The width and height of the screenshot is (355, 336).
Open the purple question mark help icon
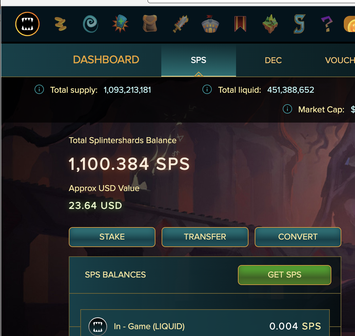pos(327,24)
